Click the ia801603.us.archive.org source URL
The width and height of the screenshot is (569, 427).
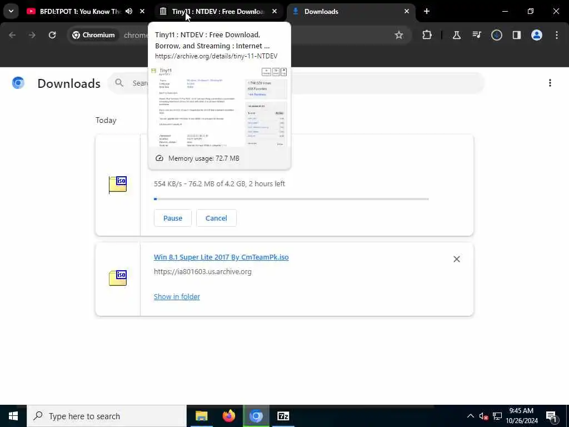click(202, 271)
